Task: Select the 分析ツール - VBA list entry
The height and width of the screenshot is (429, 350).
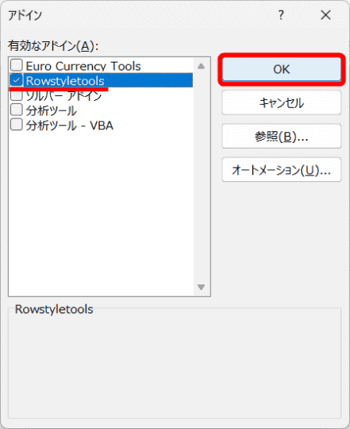Action: (x=69, y=126)
